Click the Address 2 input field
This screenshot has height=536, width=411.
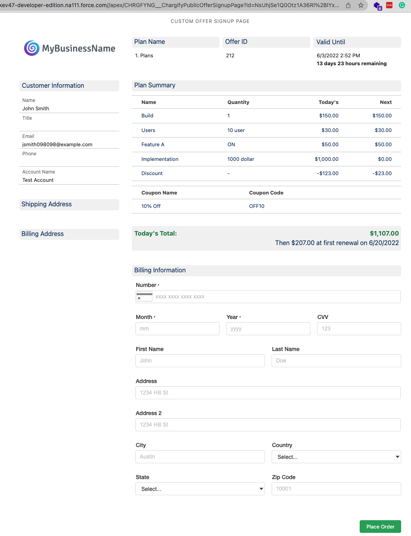pyautogui.click(x=268, y=425)
